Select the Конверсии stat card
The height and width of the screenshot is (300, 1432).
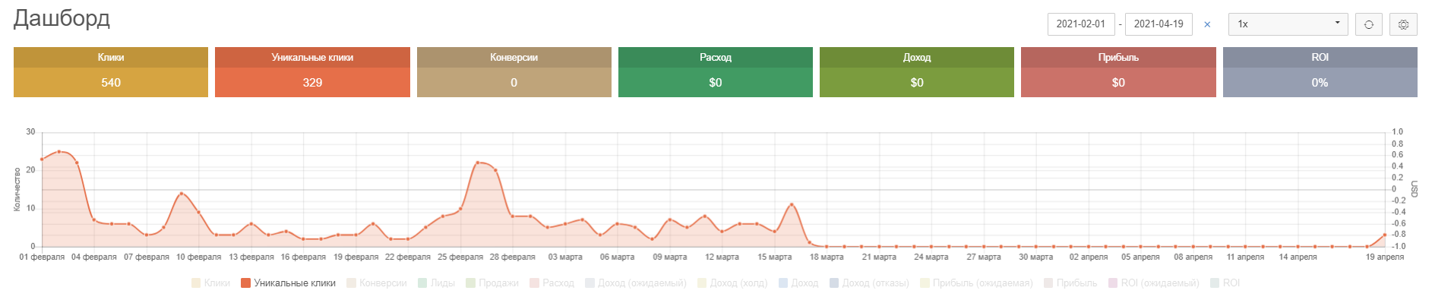[514, 72]
